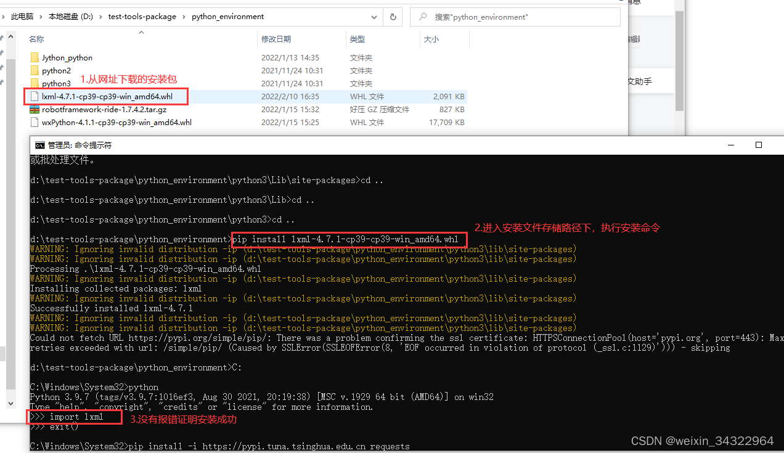Viewport: 784px width, 453px height.
Task: Expand chevron after test-tools-package breadcrumb
Action: coord(184,17)
